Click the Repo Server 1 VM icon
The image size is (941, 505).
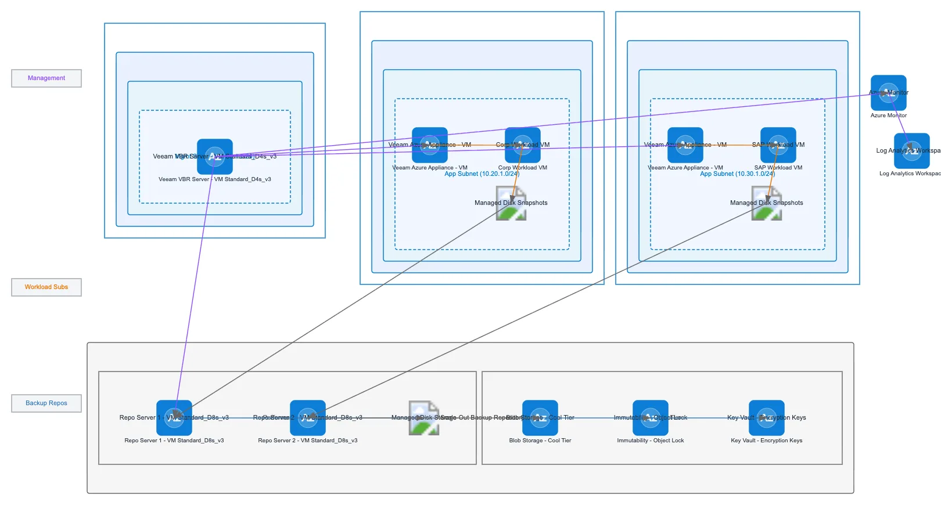tap(174, 418)
